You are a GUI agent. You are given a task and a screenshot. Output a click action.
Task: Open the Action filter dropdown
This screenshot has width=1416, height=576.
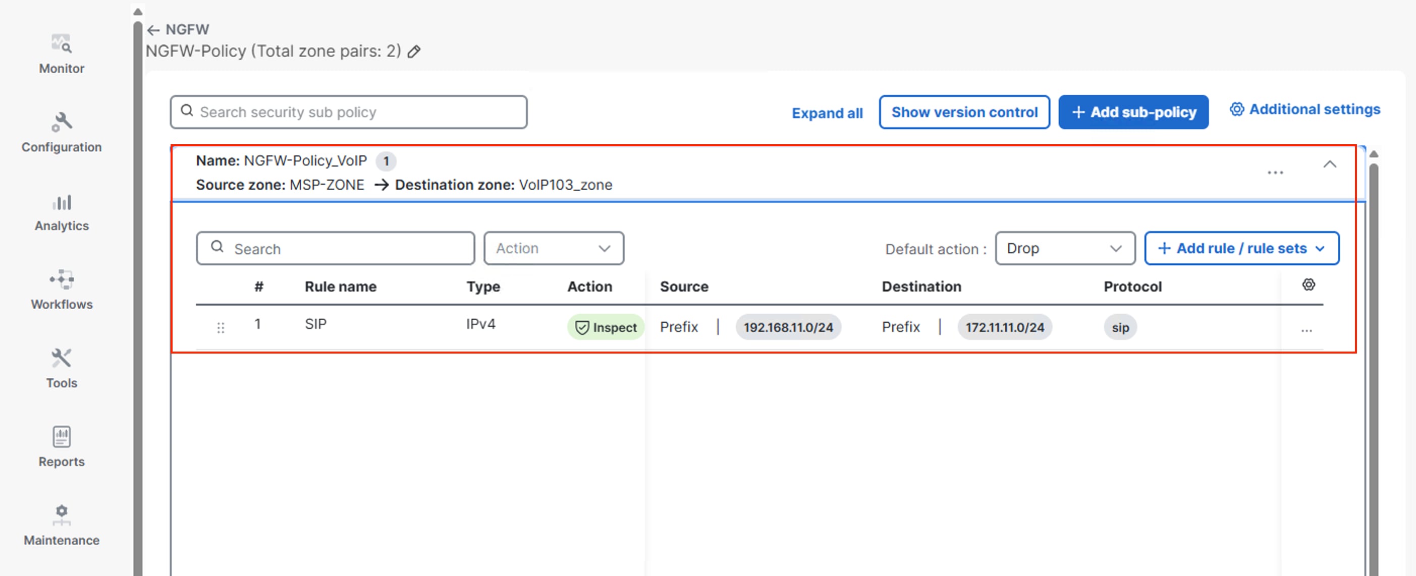coord(554,249)
